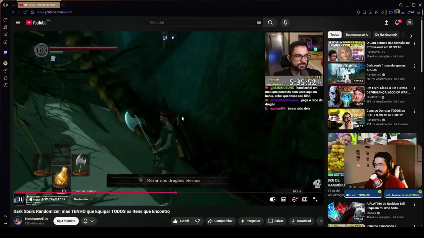Open the YouTube upload/create icon
This screenshot has width=424, height=238.
pos(386,22)
